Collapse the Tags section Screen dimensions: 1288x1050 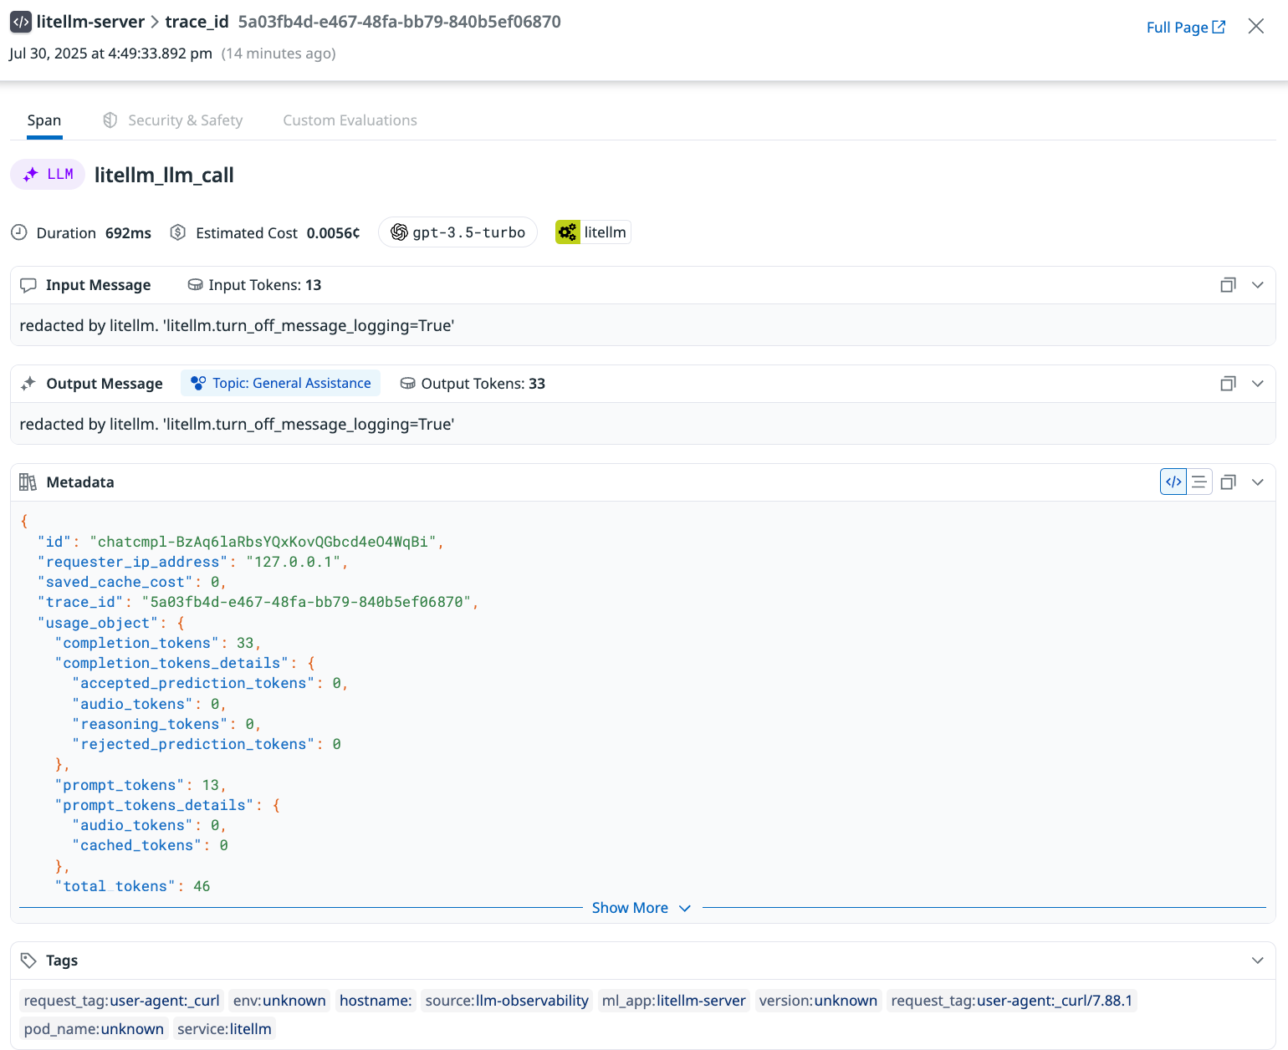(1258, 960)
